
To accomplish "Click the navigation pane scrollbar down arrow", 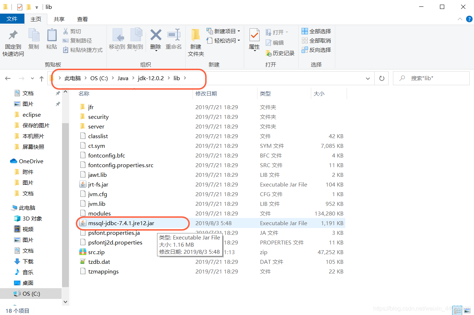I will (65, 302).
